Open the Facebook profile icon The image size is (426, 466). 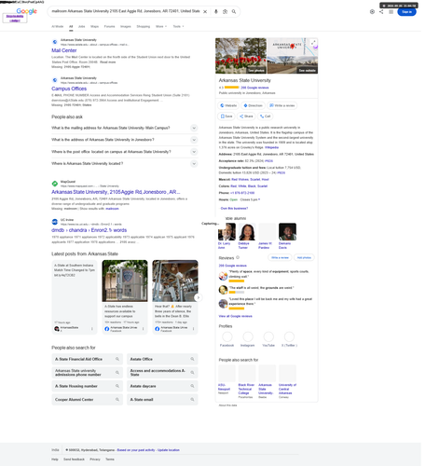[227, 336]
